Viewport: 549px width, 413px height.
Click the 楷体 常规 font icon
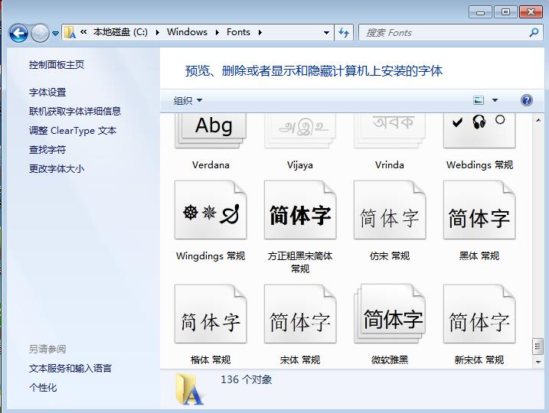[211, 317]
